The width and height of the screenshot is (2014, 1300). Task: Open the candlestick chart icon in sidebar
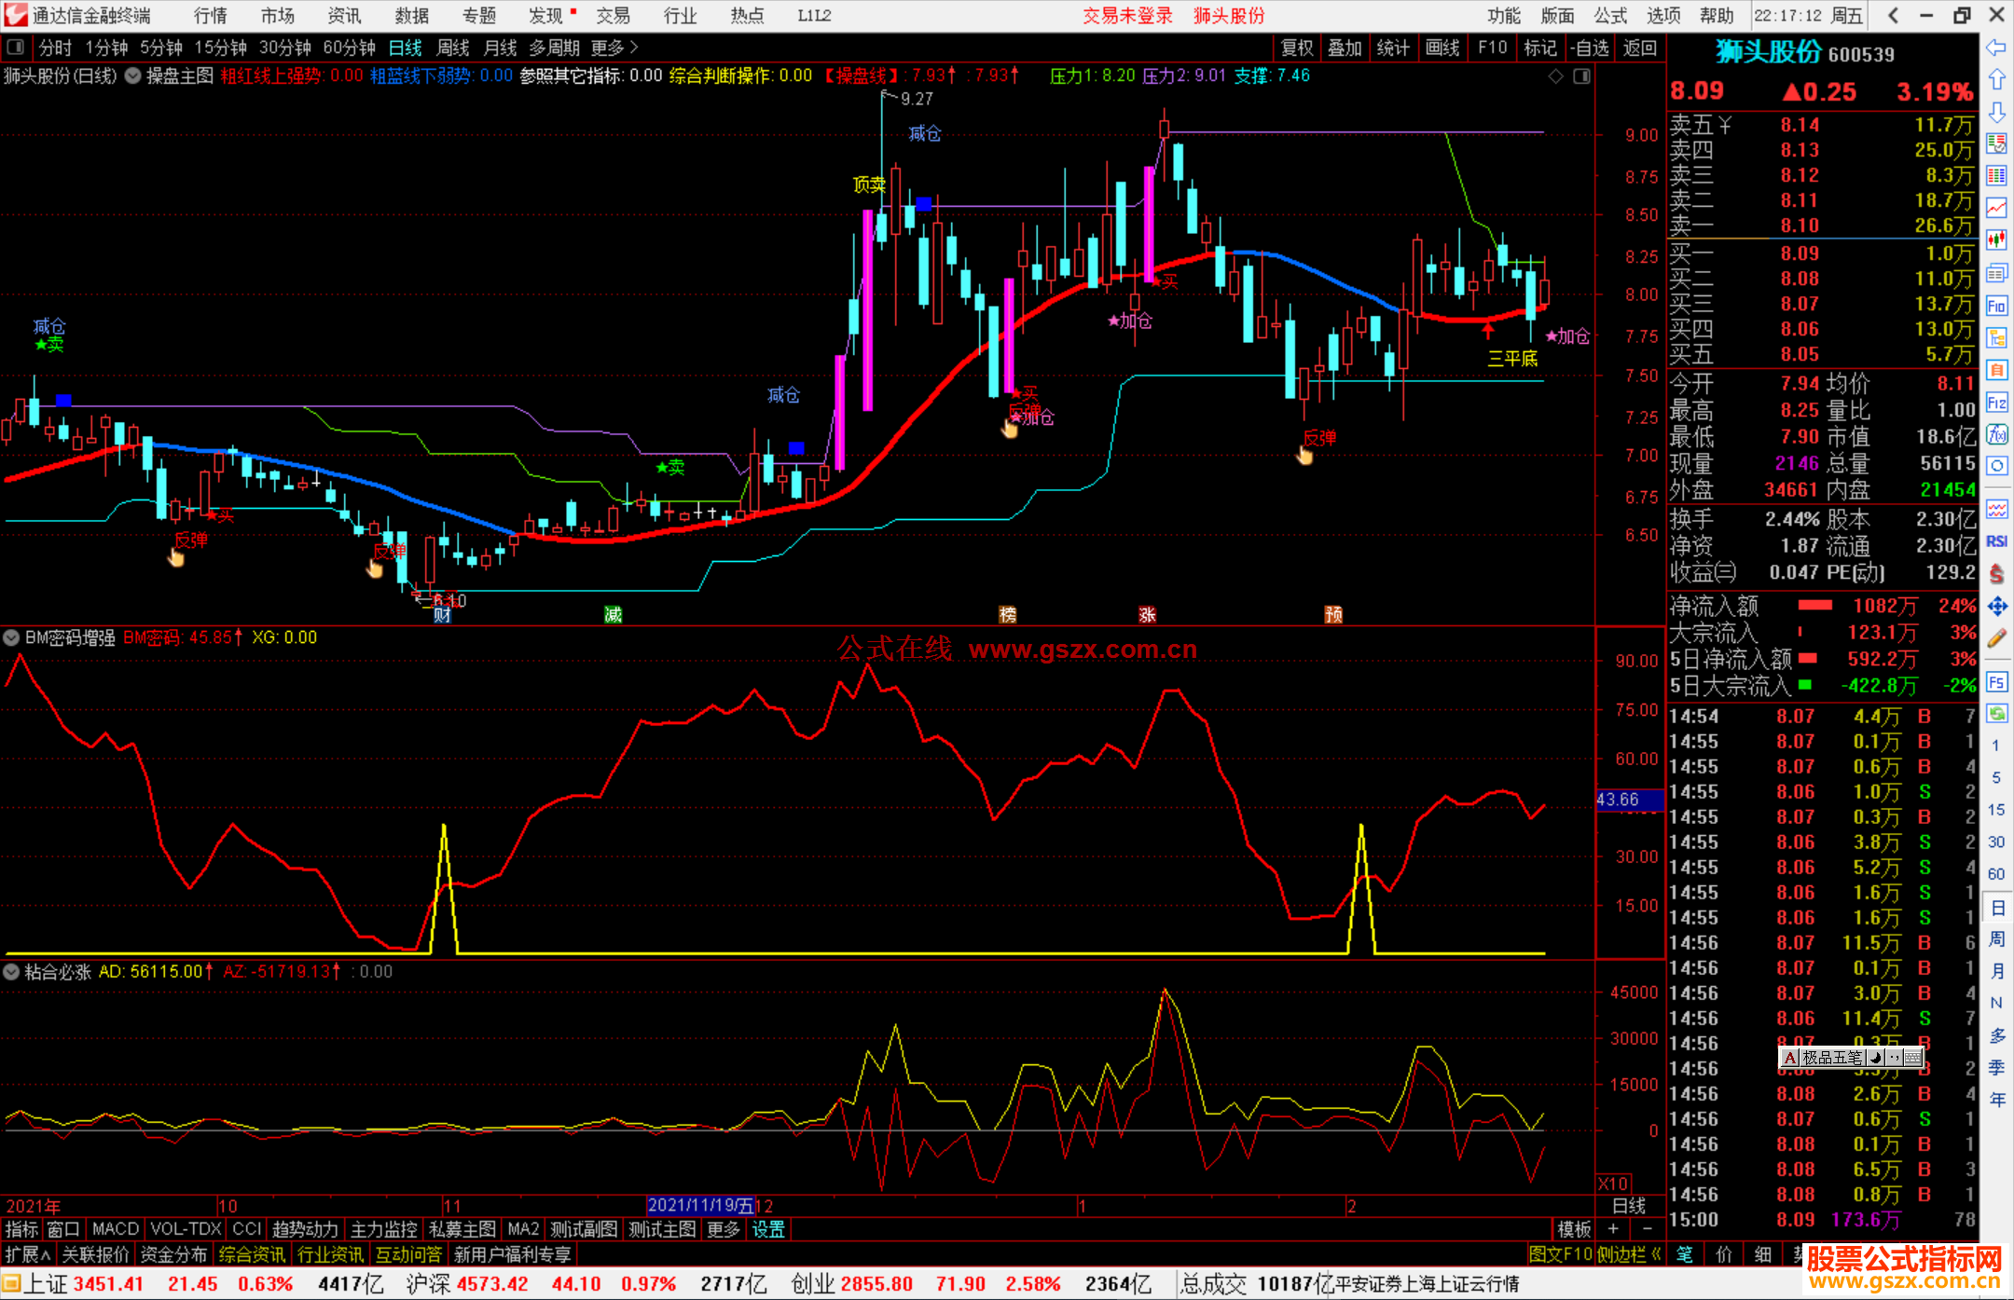[1996, 240]
